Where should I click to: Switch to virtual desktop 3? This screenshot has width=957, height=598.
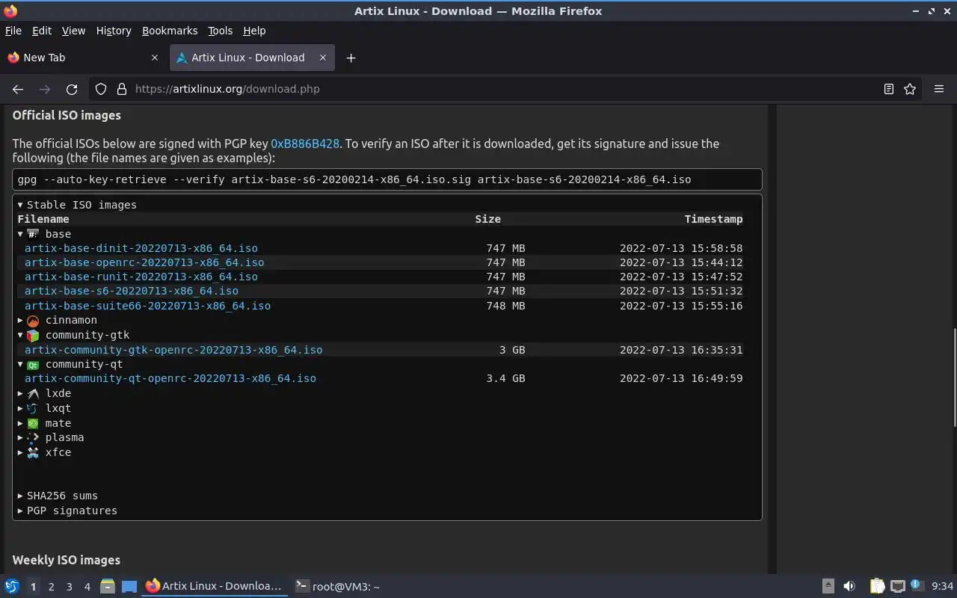pyautogui.click(x=69, y=587)
